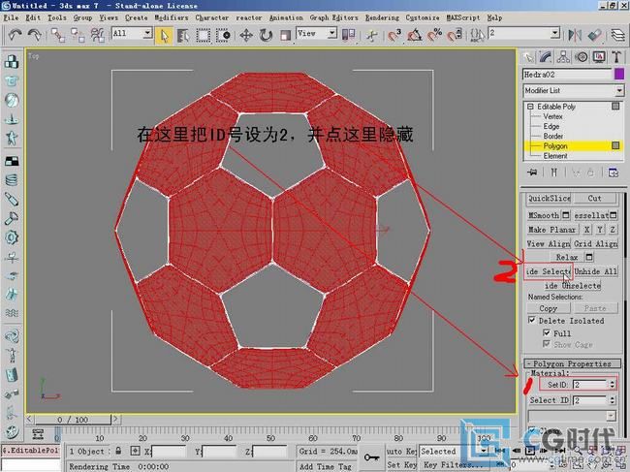Toggle the Spinner Snap icon
This screenshot has width=630, height=472.
coord(455,35)
